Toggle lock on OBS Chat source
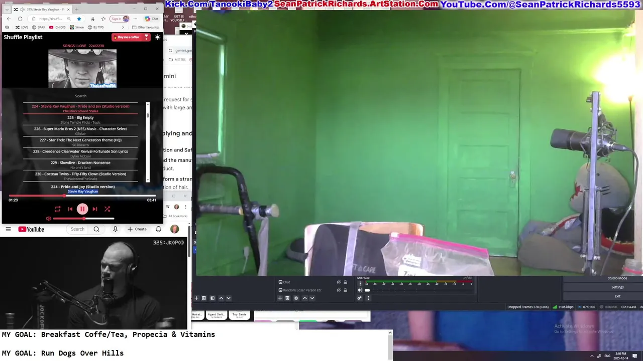 click(345, 282)
